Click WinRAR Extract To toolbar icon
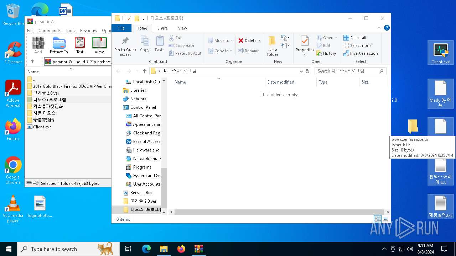Image resolution: width=456 pixels, height=256 pixels. point(59,45)
